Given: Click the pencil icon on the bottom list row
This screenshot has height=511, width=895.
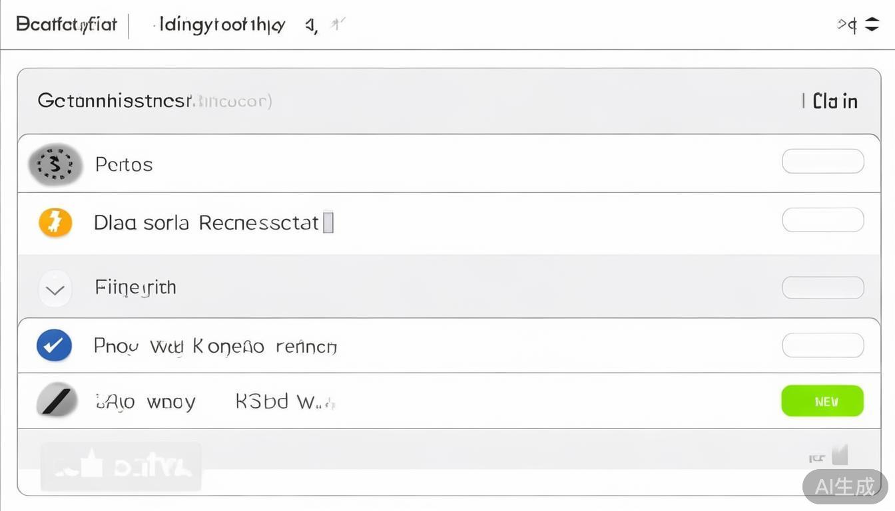Looking at the screenshot, I should pos(54,401).
